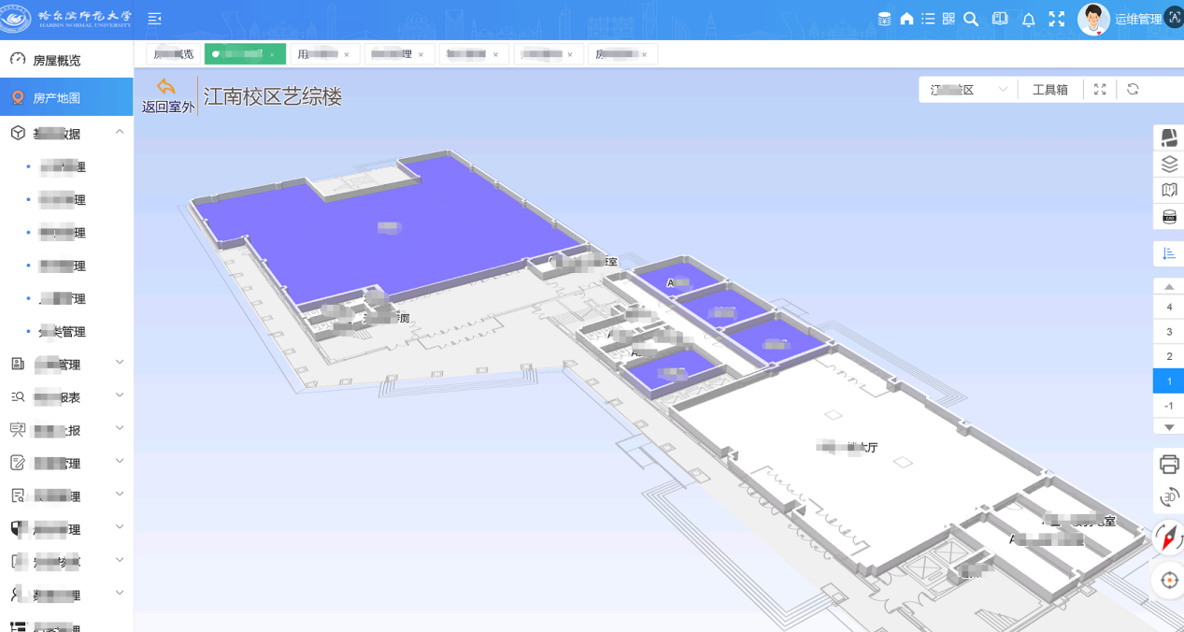The width and height of the screenshot is (1184, 632).
Task: Switch to floor 3 in floor selector
Action: (1168, 332)
